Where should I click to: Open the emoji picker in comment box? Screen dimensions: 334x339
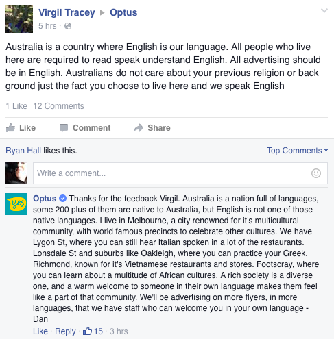click(316, 173)
